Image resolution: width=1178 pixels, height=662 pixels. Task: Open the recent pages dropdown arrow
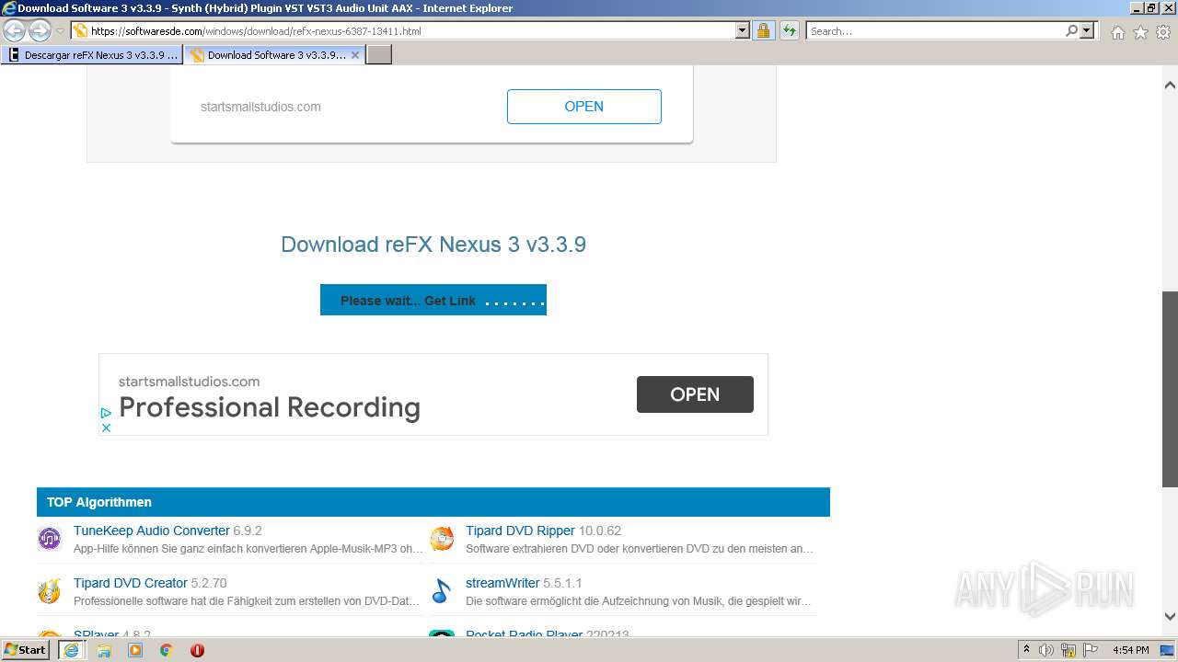[60, 30]
